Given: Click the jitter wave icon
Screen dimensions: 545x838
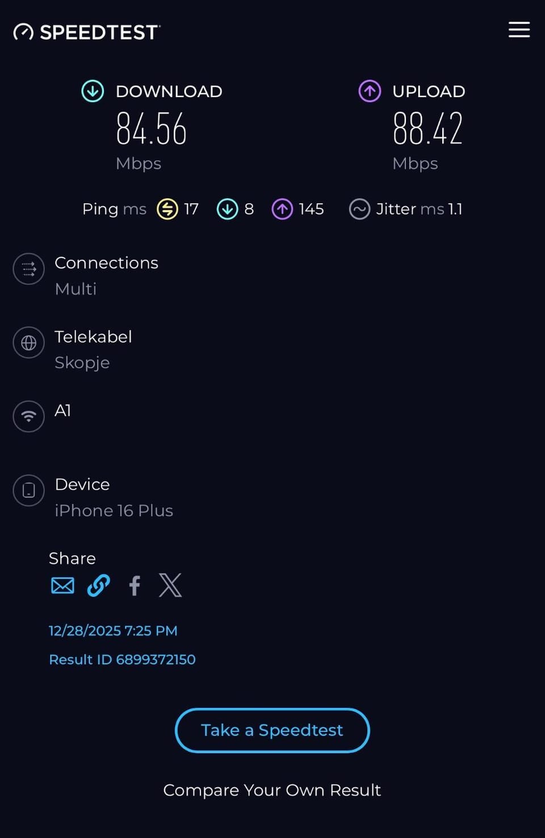Looking at the screenshot, I should tap(359, 209).
